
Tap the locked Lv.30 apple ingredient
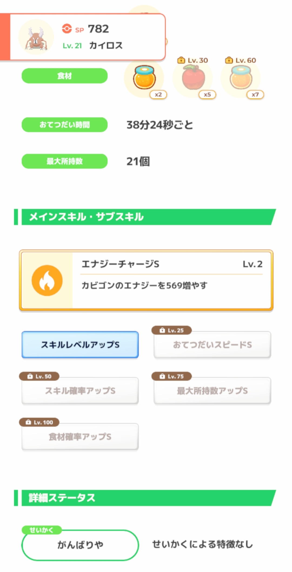[193, 78]
